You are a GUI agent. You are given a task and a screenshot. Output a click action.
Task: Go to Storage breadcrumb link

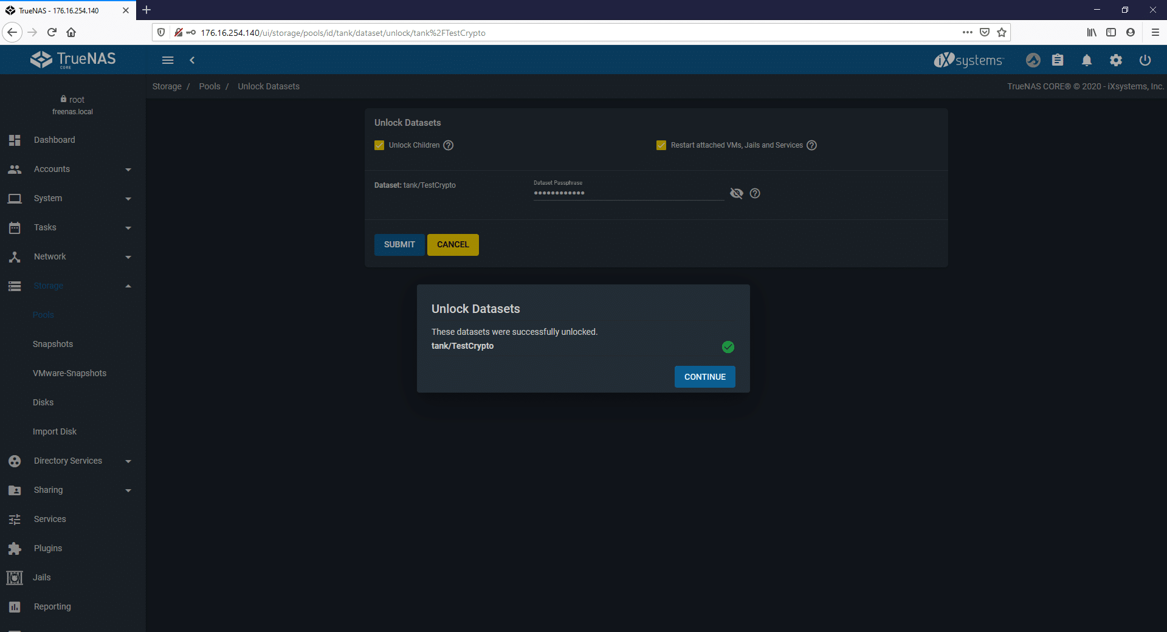click(167, 86)
